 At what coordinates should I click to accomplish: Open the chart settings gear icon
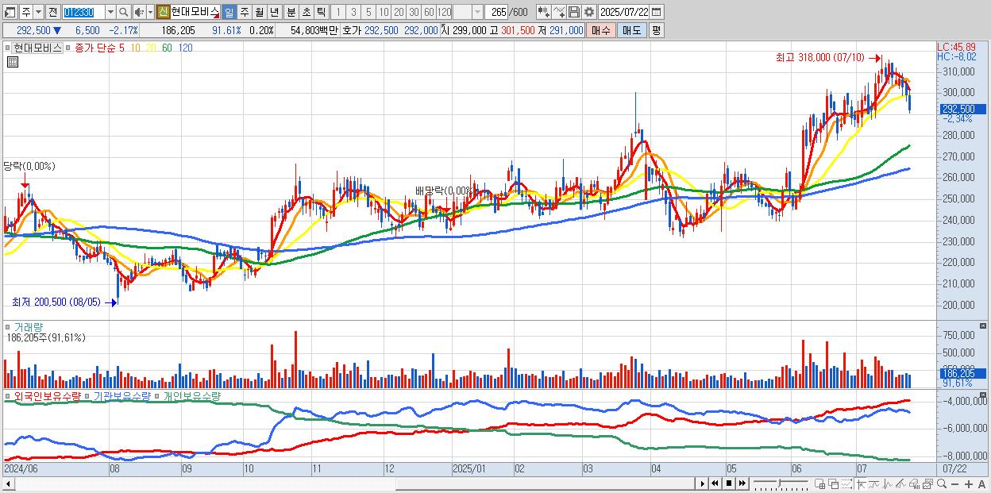pyautogui.click(x=588, y=12)
